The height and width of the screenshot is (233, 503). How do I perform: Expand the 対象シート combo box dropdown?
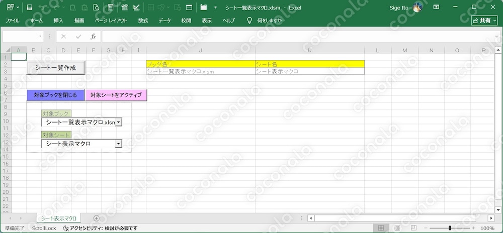click(118, 144)
